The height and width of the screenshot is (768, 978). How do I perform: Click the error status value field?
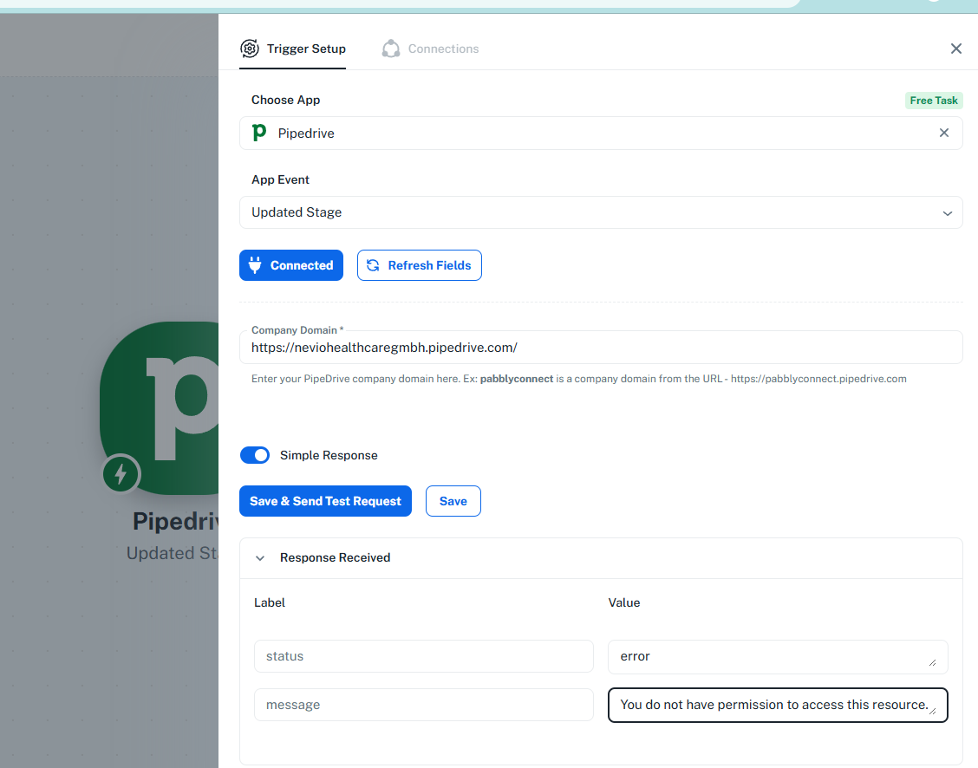click(777, 656)
